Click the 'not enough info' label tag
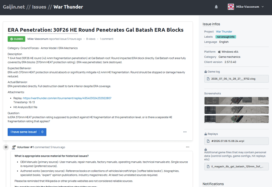The width and height of the screenshot is (272, 187). [226, 37]
